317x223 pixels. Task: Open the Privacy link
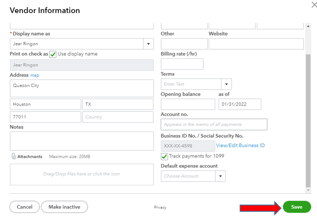(160, 207)
